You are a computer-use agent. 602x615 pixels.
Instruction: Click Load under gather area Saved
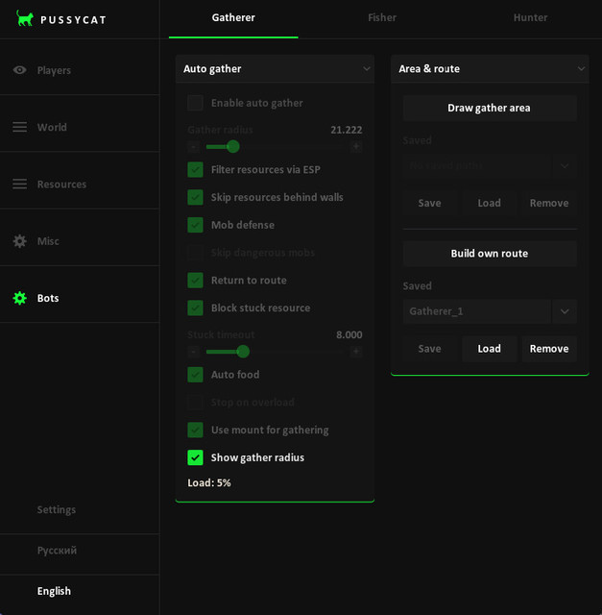pyautogui.click(x=489, y=203)
